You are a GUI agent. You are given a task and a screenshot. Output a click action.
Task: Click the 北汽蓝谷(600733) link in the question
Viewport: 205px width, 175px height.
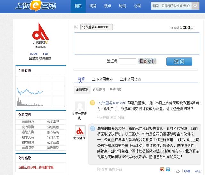click(112, 103)
